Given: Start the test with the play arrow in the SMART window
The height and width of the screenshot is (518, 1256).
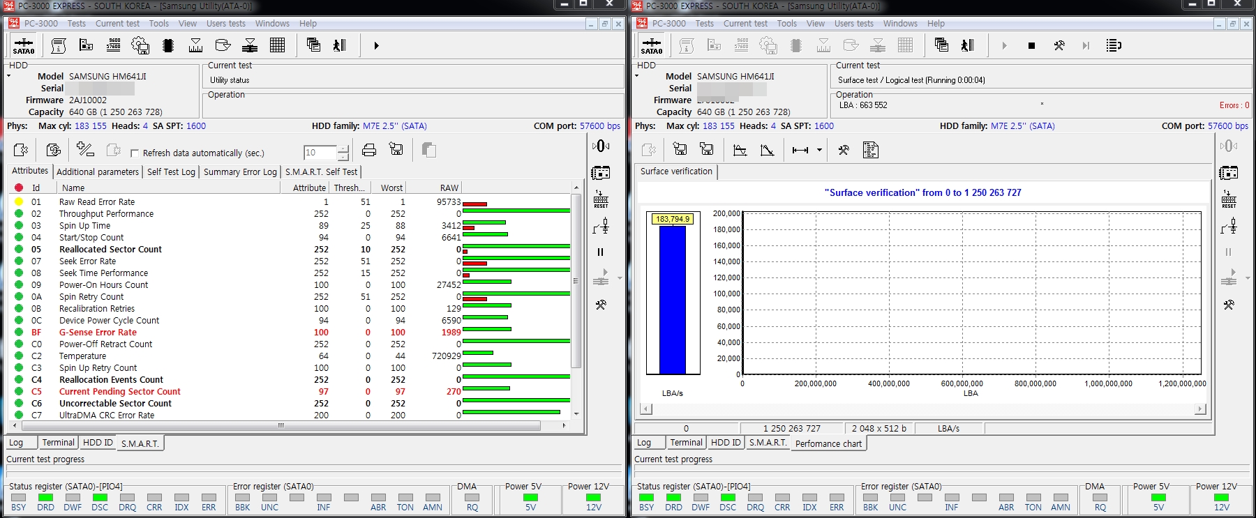Looking at the screenshot, I should [376, 46].
